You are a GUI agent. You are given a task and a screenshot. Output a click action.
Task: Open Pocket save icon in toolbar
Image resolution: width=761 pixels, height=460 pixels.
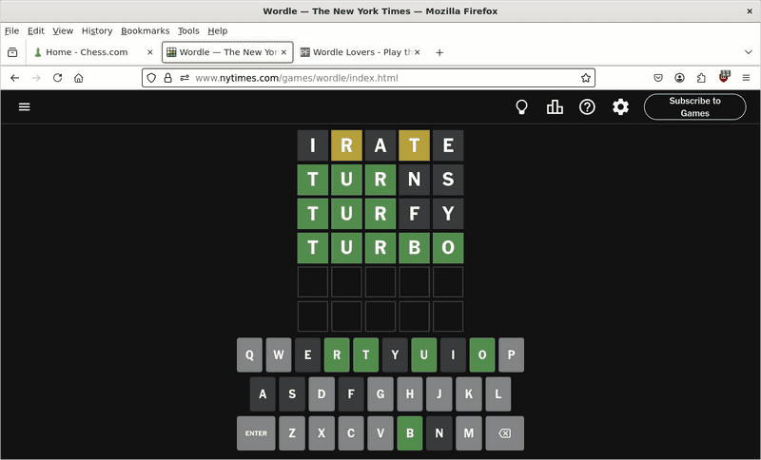(x=658, y=78)
